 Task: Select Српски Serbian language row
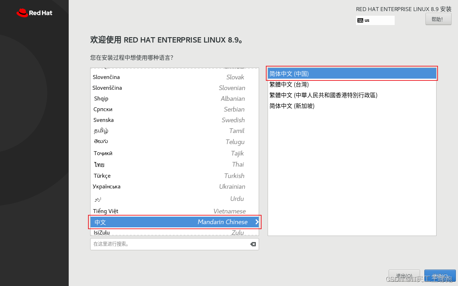click(x=174, y=109)
